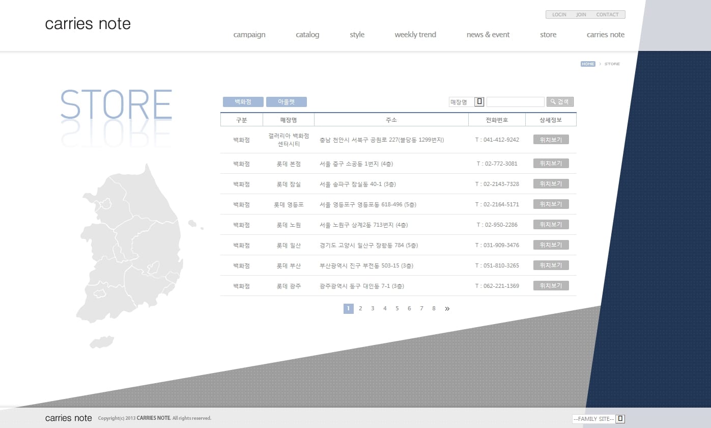Open the carries note menu item
Viewport: 711px width, 428px height.
(606, 35)
